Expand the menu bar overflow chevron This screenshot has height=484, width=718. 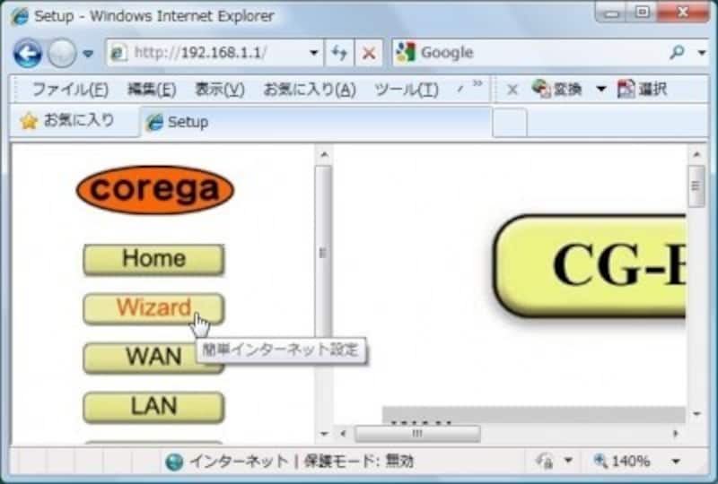click(477, 83)
